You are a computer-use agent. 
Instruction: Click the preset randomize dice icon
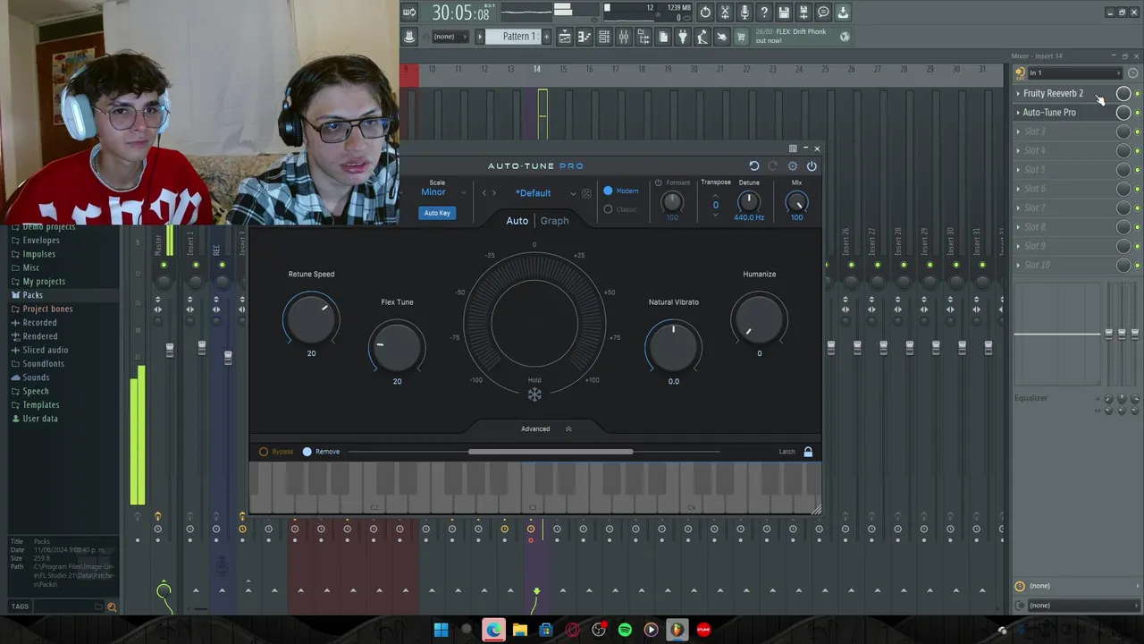pos(586,193)
